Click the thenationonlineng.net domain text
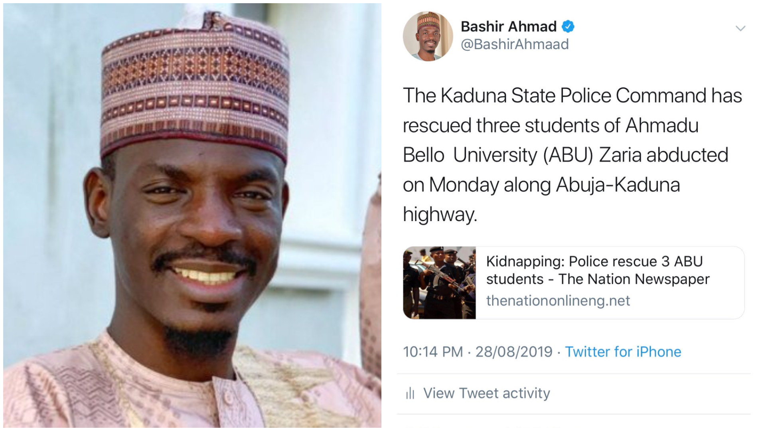The width and height of the screenshot is (766, 431). tap(558, 301)
